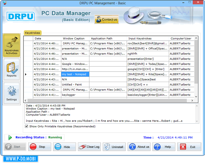The height and width of the screenshot is (163, 205).
Task: Maximize the DRPU PC Management window
Action: click(190, 2)
